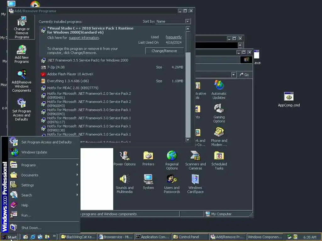Open Scanners and Cameras icon

point(195,160)
